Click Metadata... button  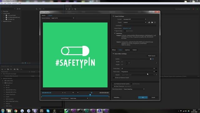click(117, 98)
